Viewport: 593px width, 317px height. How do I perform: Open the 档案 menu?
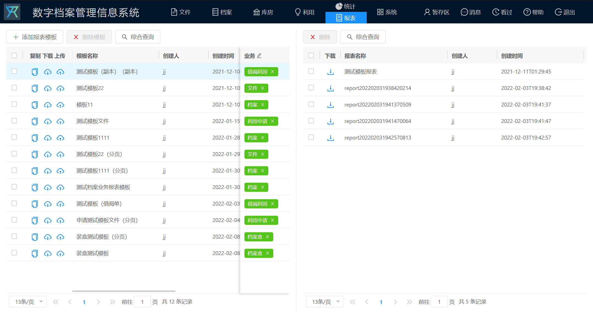(222, 12)
